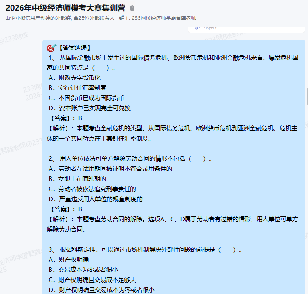Click option D 财产权明确且交易成本为零或者很小

pos(101,290)
